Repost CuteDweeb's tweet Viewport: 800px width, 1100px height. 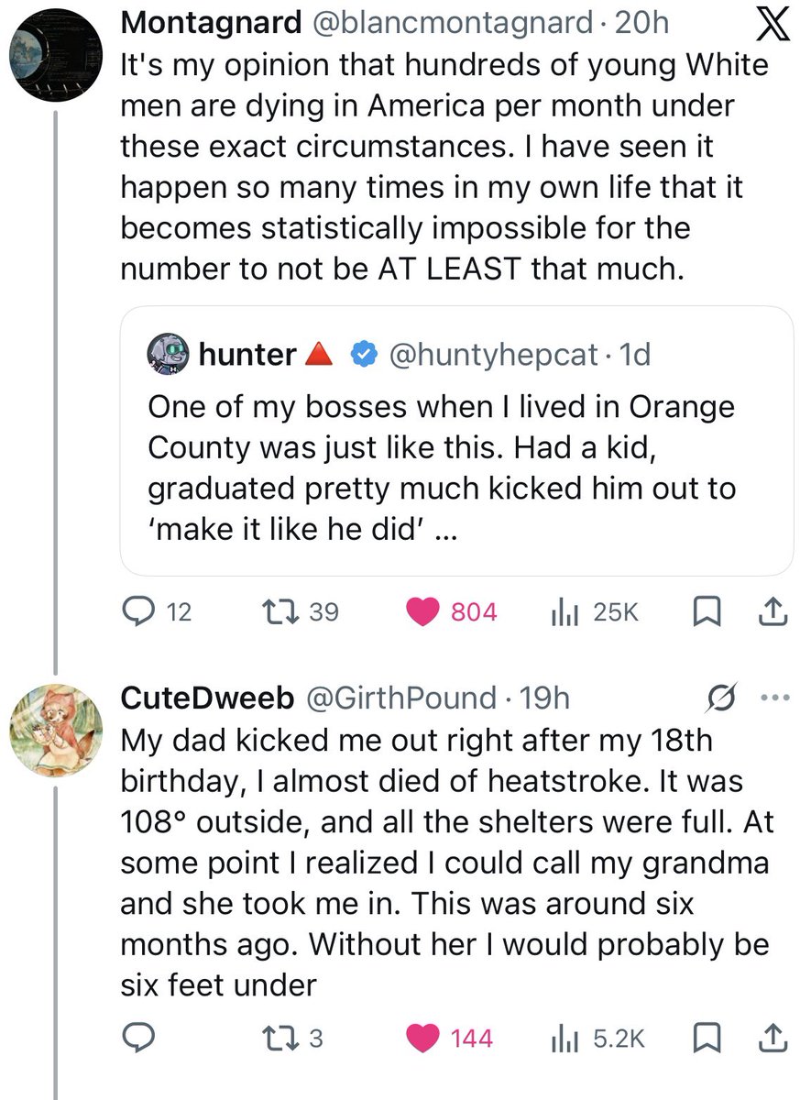274,1038
